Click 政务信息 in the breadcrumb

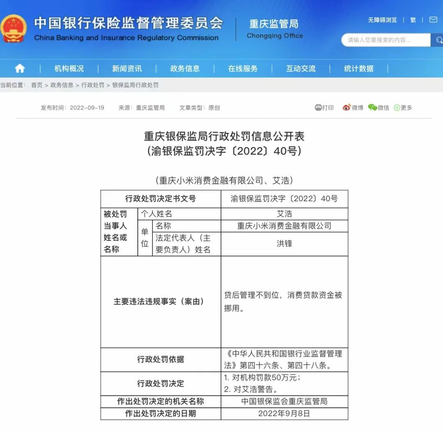click(62, 85)
